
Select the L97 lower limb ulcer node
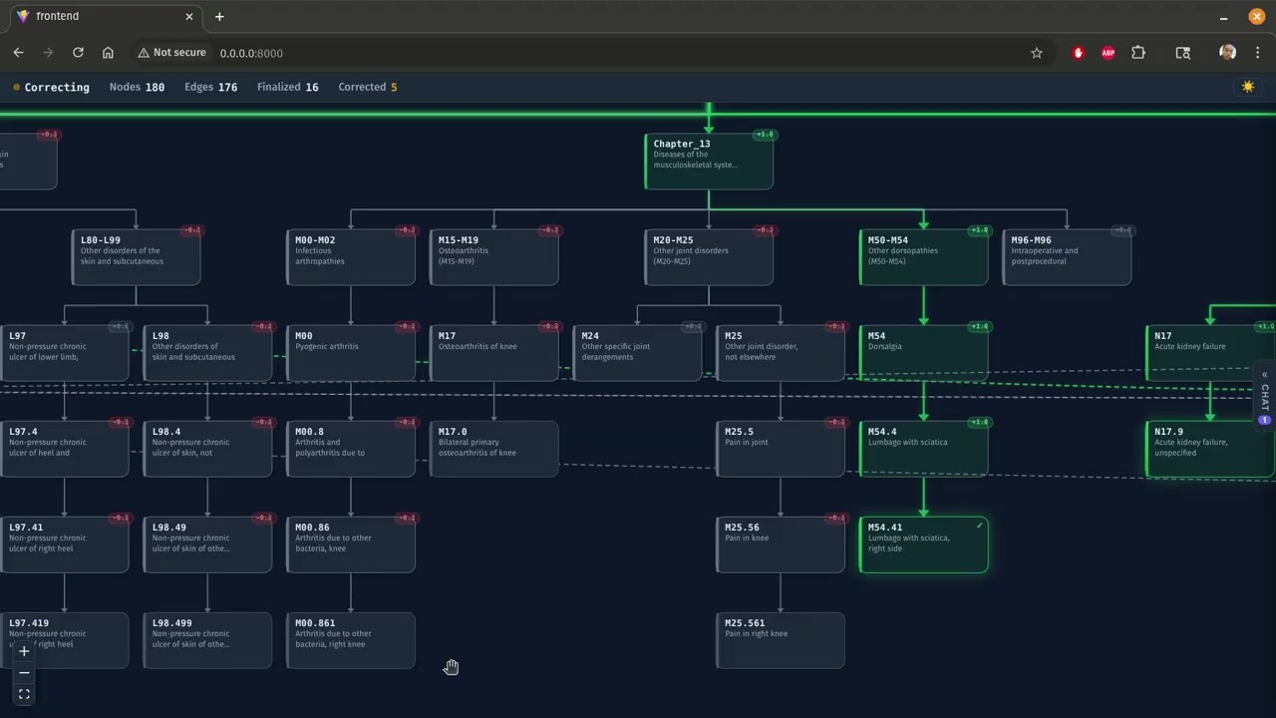coord(64,353)
